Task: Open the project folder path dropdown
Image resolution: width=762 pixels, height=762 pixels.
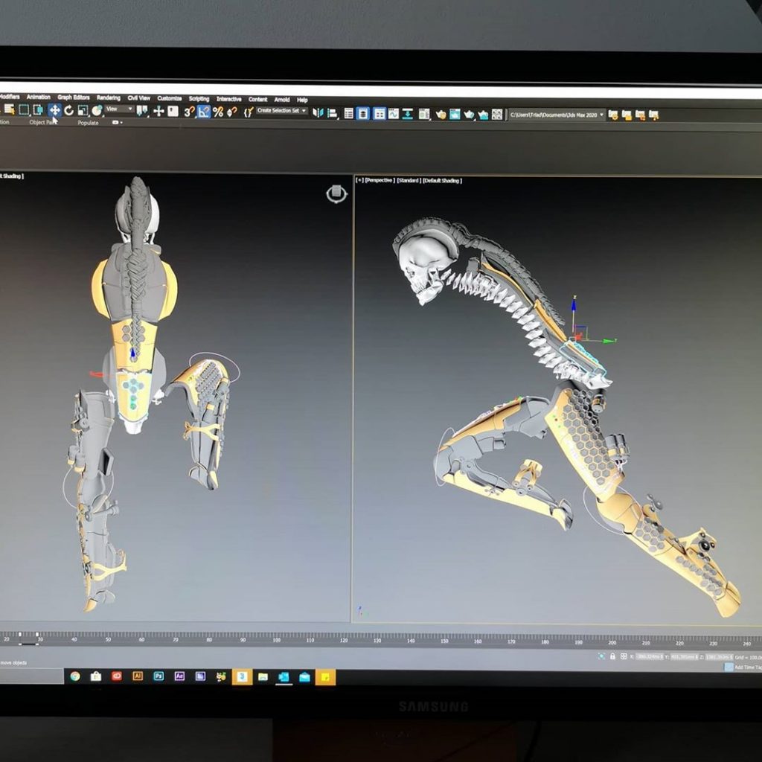Action: coord(557,115)
